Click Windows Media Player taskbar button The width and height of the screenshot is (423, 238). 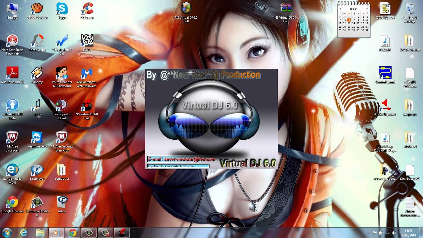coord(56,233)
